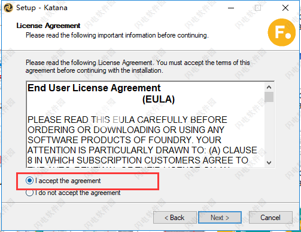The height and width of the screenshot is (232, 301).
Task: Go to previous step with Back button
Action: tap(175, 218)
